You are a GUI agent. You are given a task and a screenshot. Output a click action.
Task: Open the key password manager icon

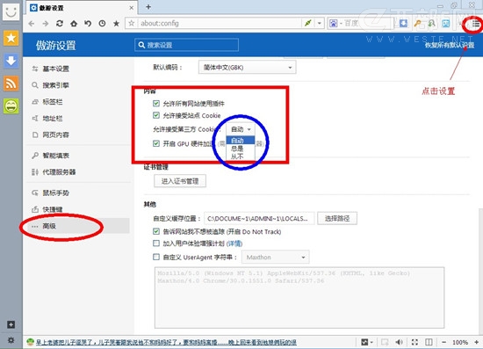click(x=417, y=23)
